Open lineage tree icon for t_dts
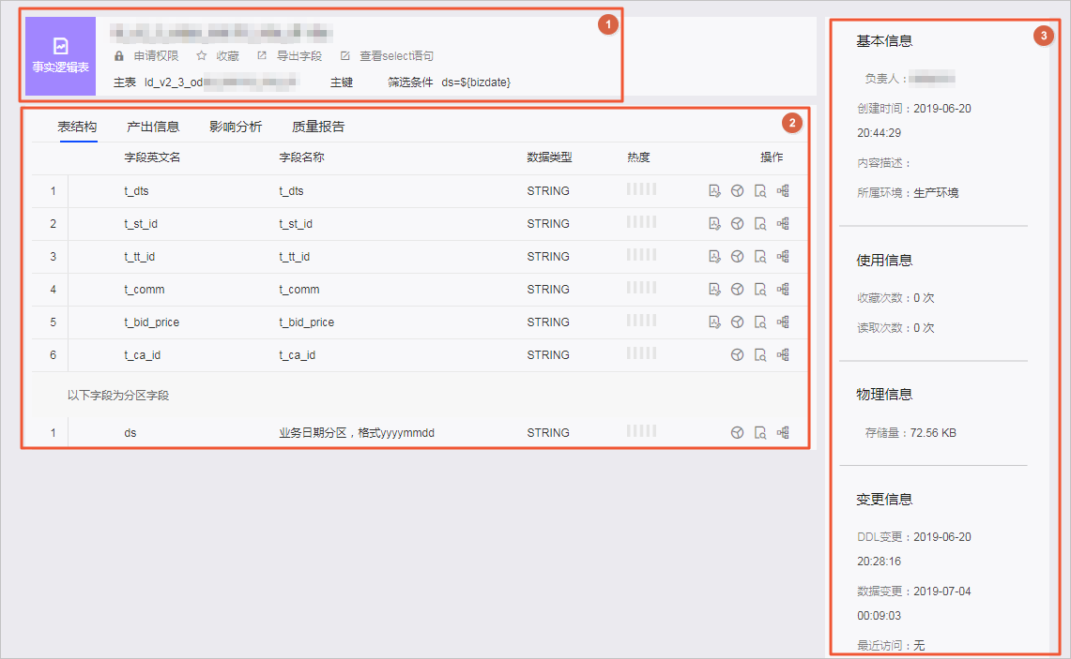 (783, 191)
